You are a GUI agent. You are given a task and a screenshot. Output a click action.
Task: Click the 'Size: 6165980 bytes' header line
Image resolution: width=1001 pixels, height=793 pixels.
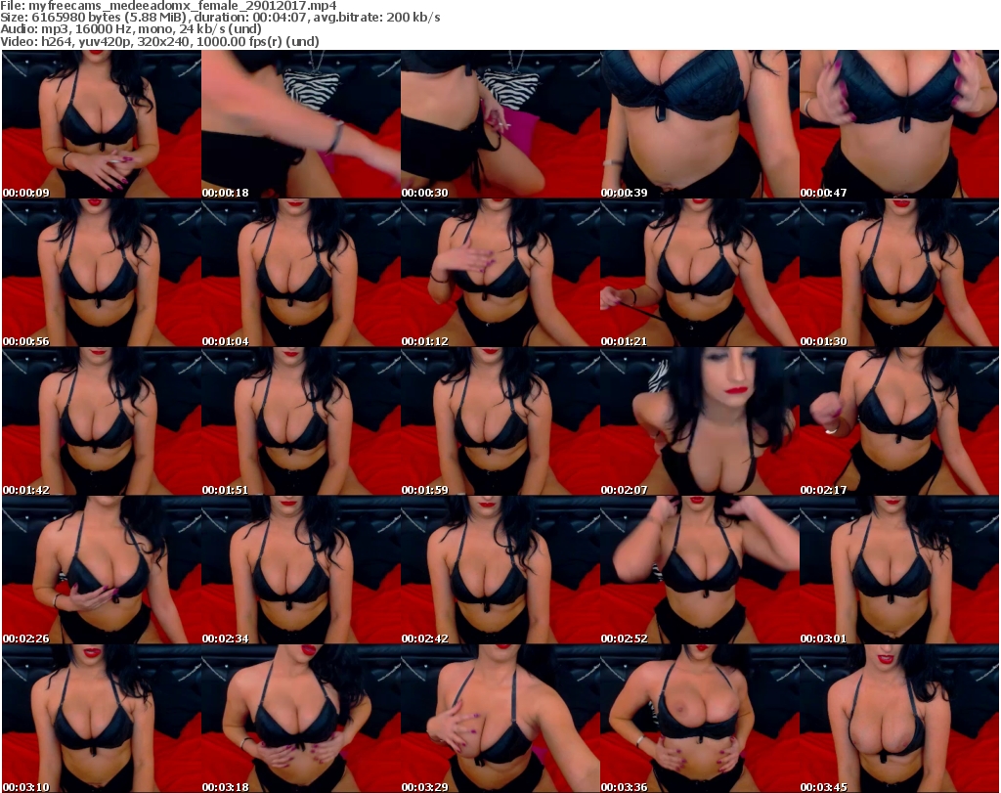click(x=220, y=18)
